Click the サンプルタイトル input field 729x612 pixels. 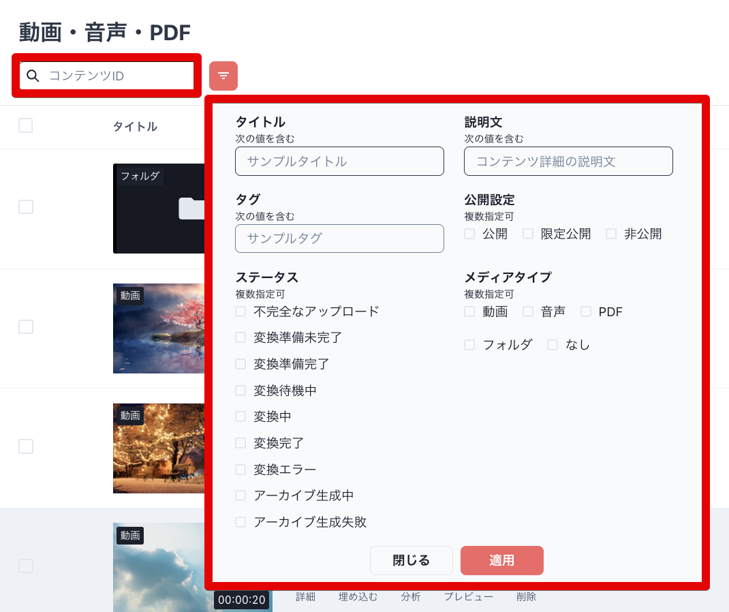[339, 161]
